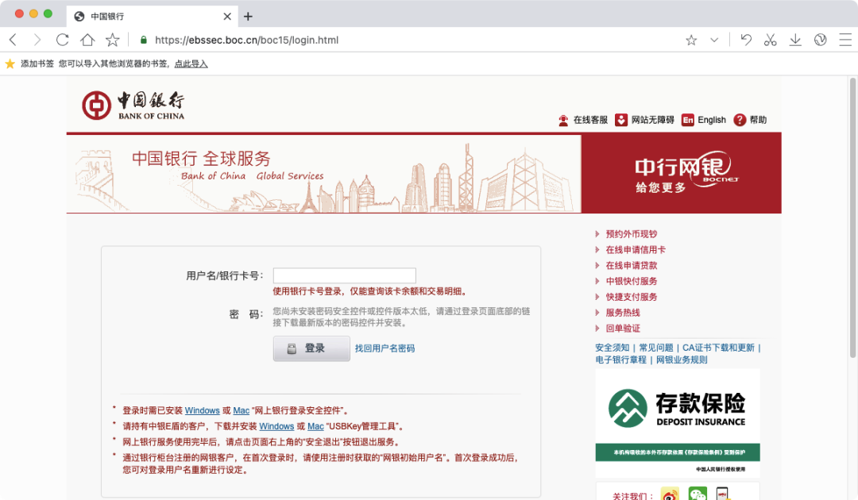
Task: Go forward with the browser forward arrow
Action: click(37, 40)
